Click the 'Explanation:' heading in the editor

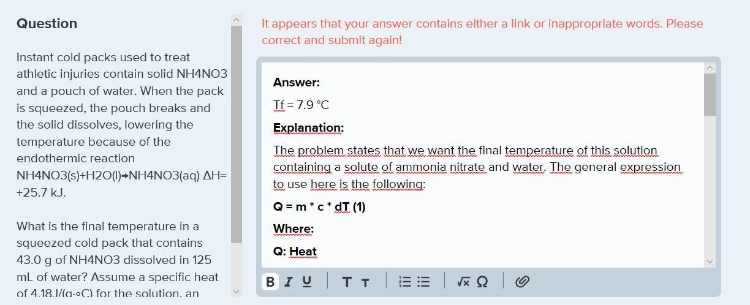click(x=308, y=128)
